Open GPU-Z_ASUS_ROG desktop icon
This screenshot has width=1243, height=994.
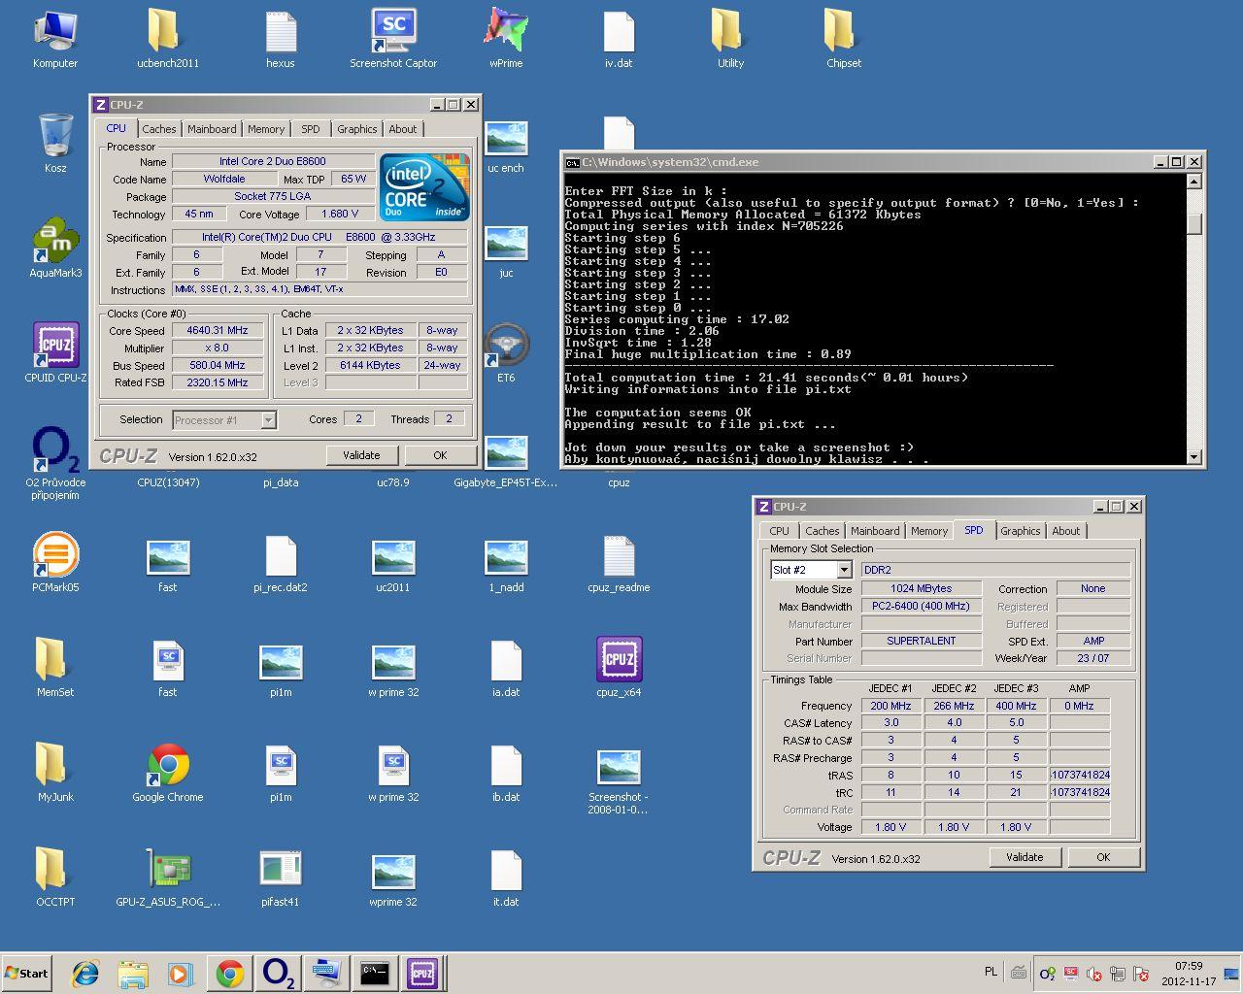pos(168,878)
